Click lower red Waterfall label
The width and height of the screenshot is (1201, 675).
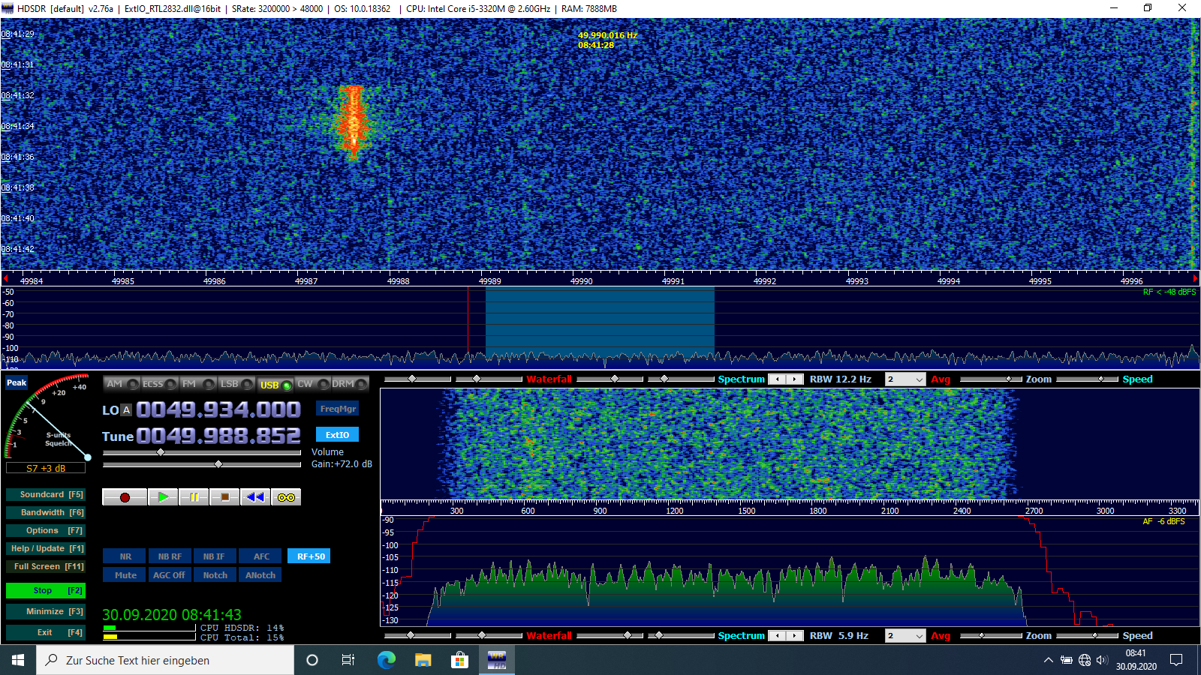click(549, 636)
